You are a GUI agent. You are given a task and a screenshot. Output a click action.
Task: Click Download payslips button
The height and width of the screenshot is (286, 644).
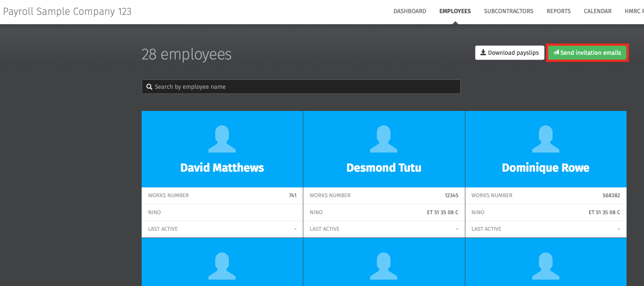pos(510,53)
